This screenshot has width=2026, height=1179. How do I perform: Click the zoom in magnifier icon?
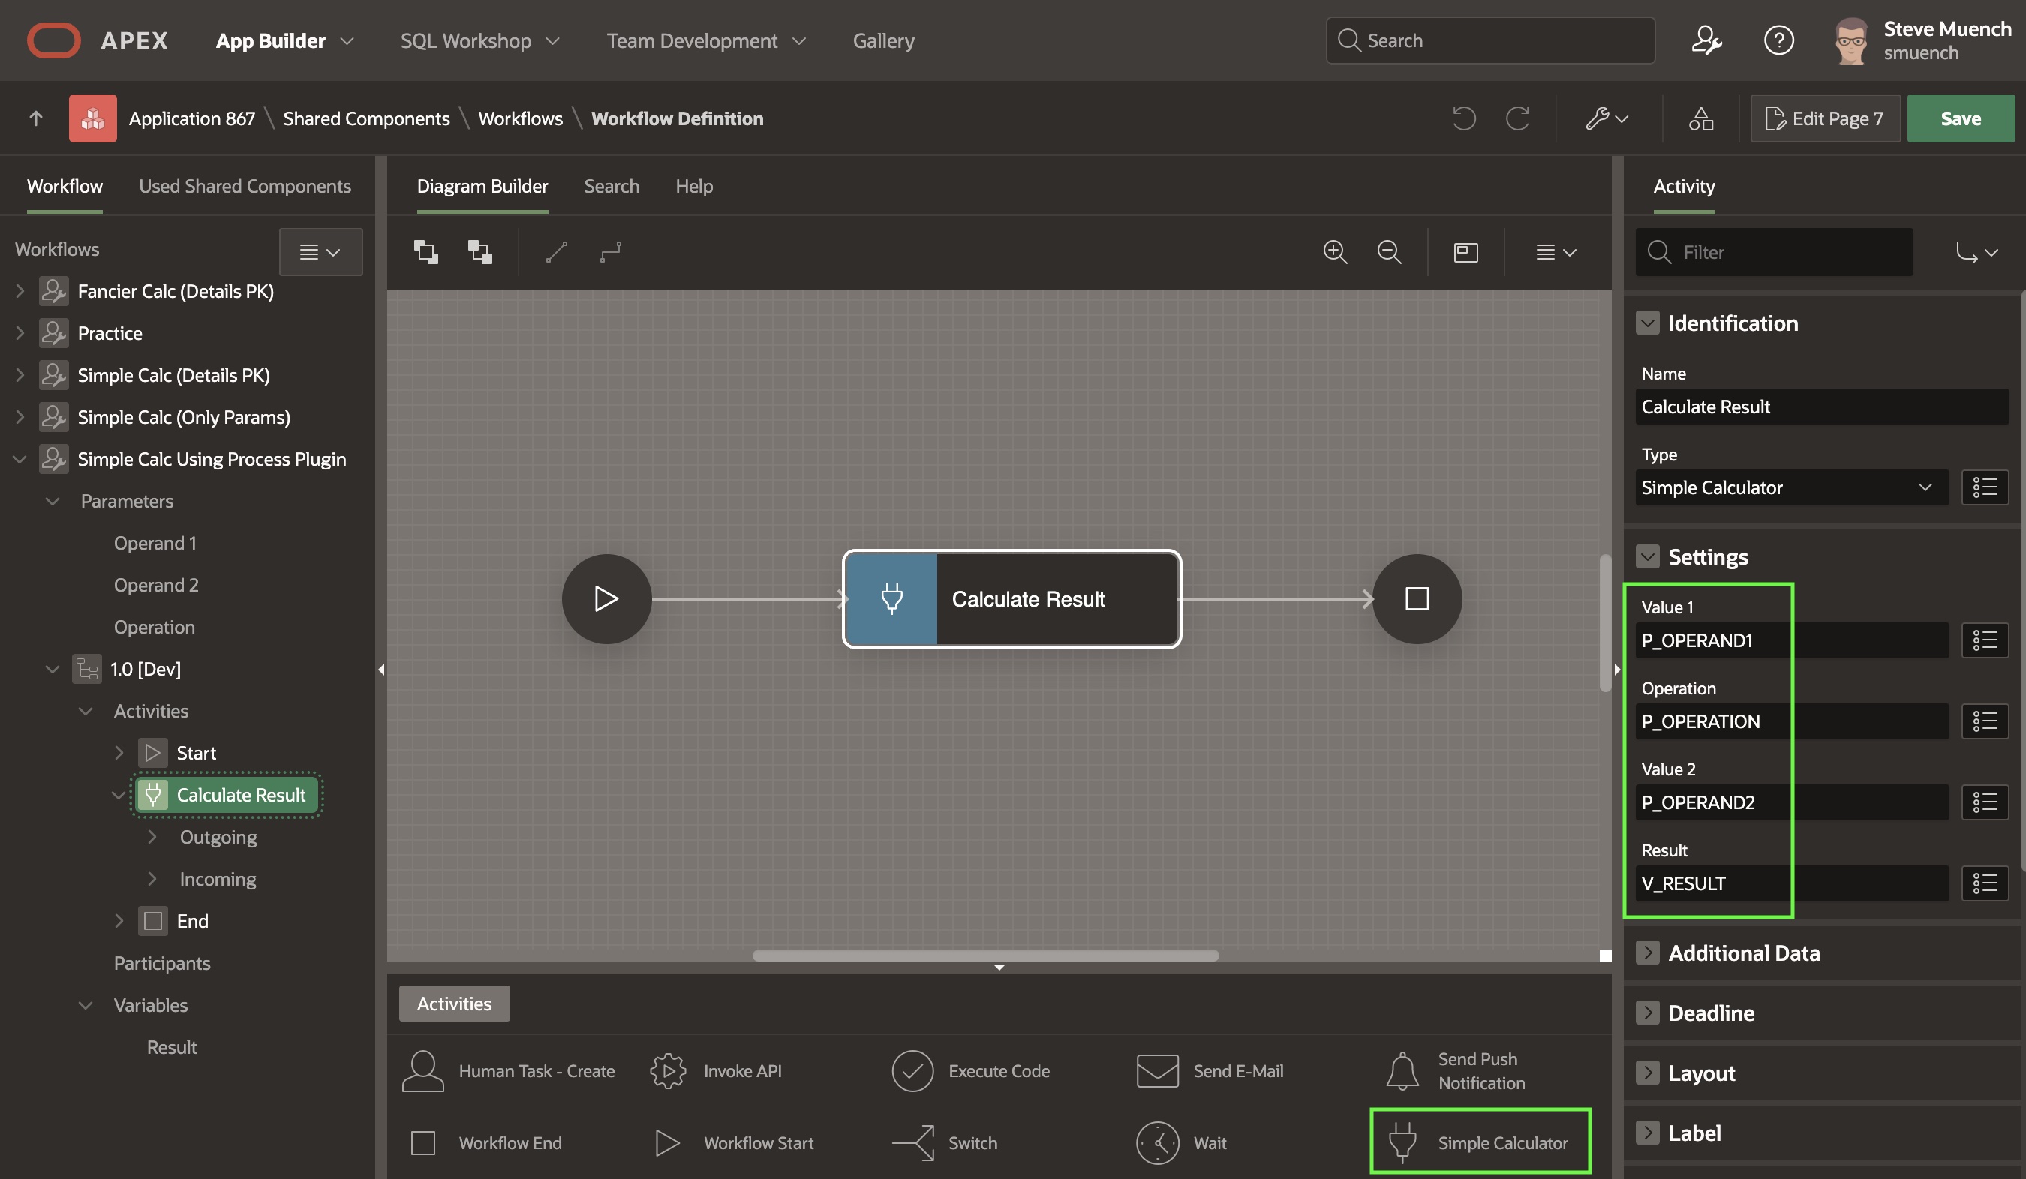1335,251
